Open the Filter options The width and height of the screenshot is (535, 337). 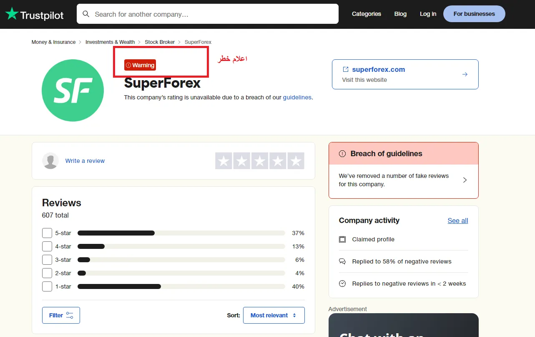61,315
